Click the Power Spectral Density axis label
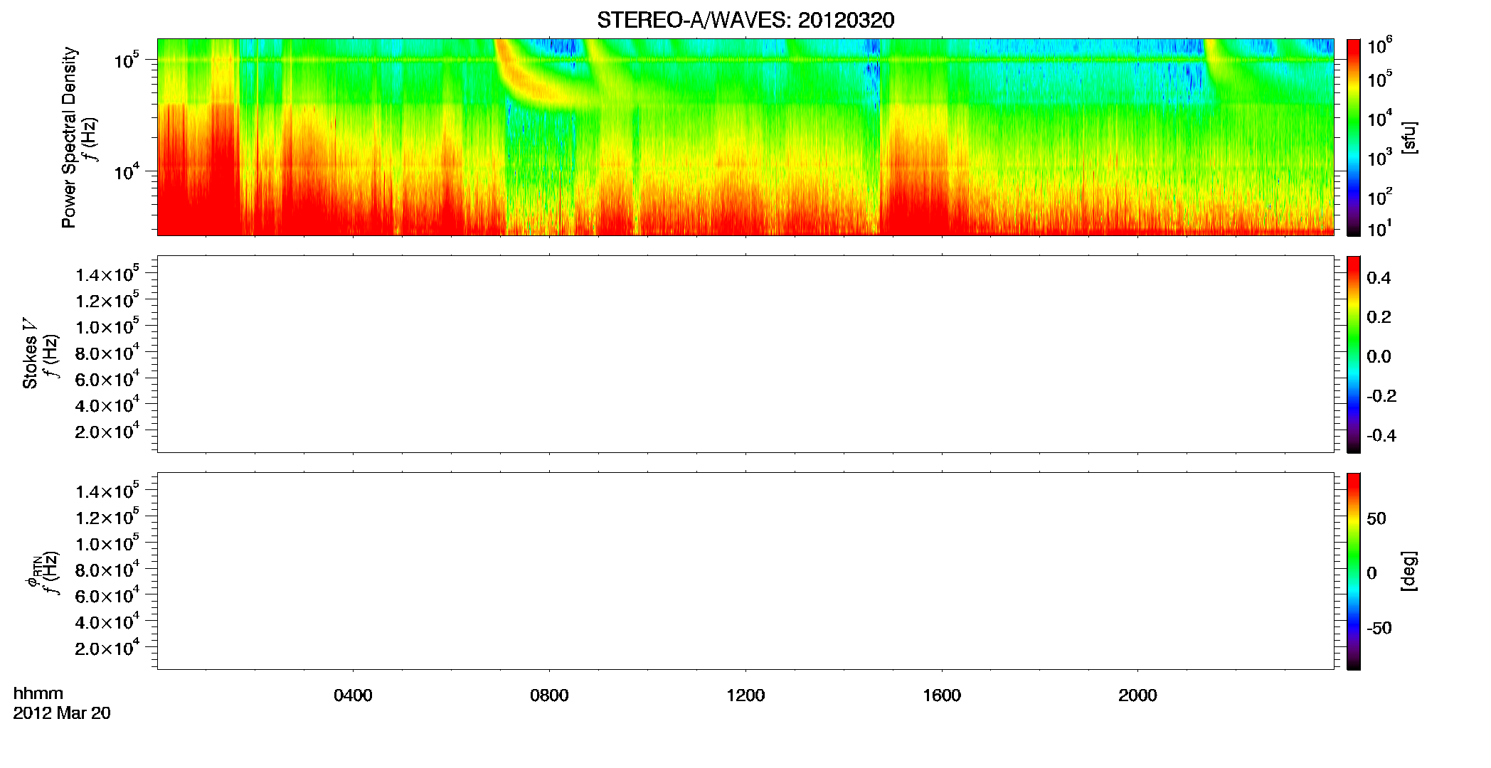 click(x=69, y=137)
